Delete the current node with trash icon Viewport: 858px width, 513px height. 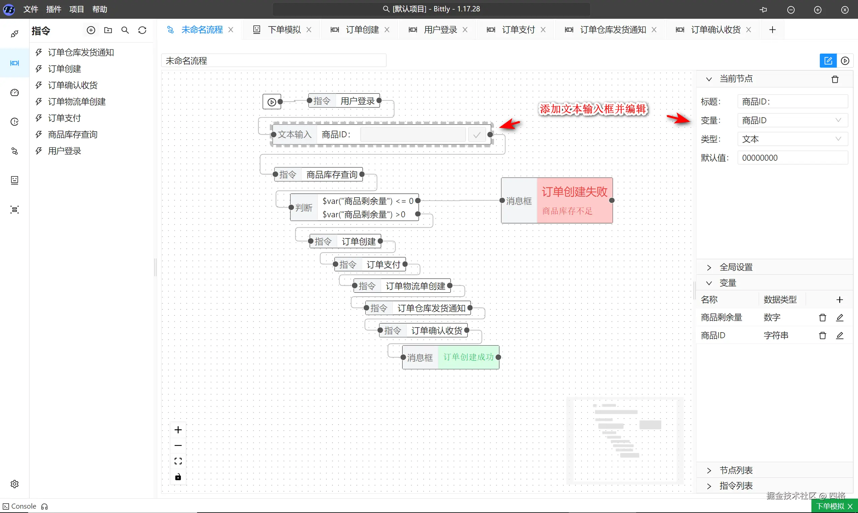pos(835,79)
